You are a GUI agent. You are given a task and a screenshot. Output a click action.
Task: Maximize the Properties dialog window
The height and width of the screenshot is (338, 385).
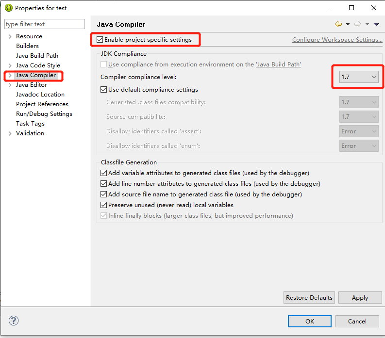pos(352,8)
